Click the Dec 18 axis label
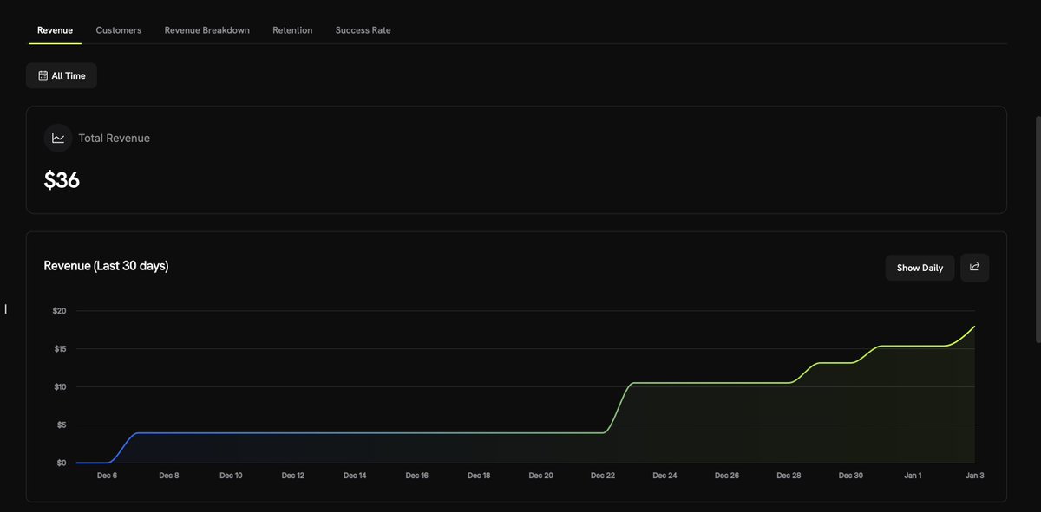Image resolution: width=1041 pixels, height=512 pixels. click(x=479, y=476)
